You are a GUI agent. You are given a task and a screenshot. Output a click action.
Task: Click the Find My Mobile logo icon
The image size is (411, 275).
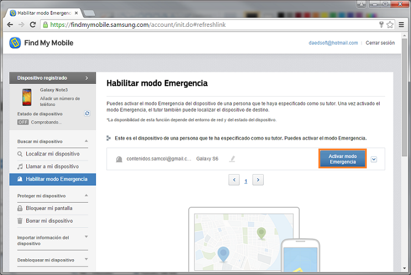click(15, 43)
